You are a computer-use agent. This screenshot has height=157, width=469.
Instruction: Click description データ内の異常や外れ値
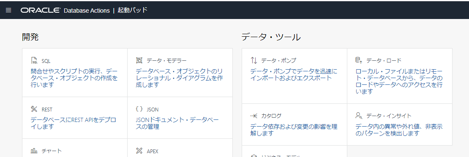coord(399,130)
